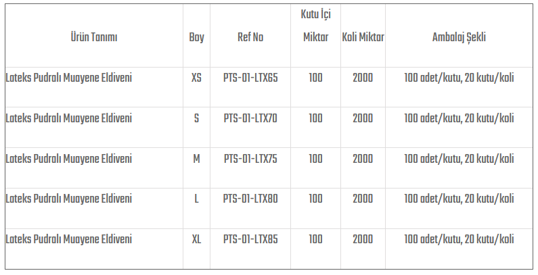Click the Ürün Tanımı column header
The height and width of the screenshot is (275, 538).
click(x=94, y=38)
